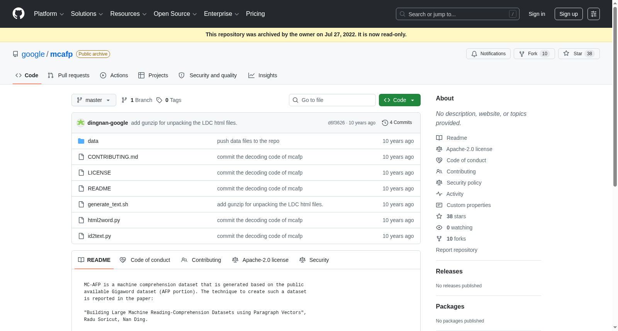The image size is (618, 331).
Task: Click the scale icon by Security policy
Action: (x=439, y=183)
